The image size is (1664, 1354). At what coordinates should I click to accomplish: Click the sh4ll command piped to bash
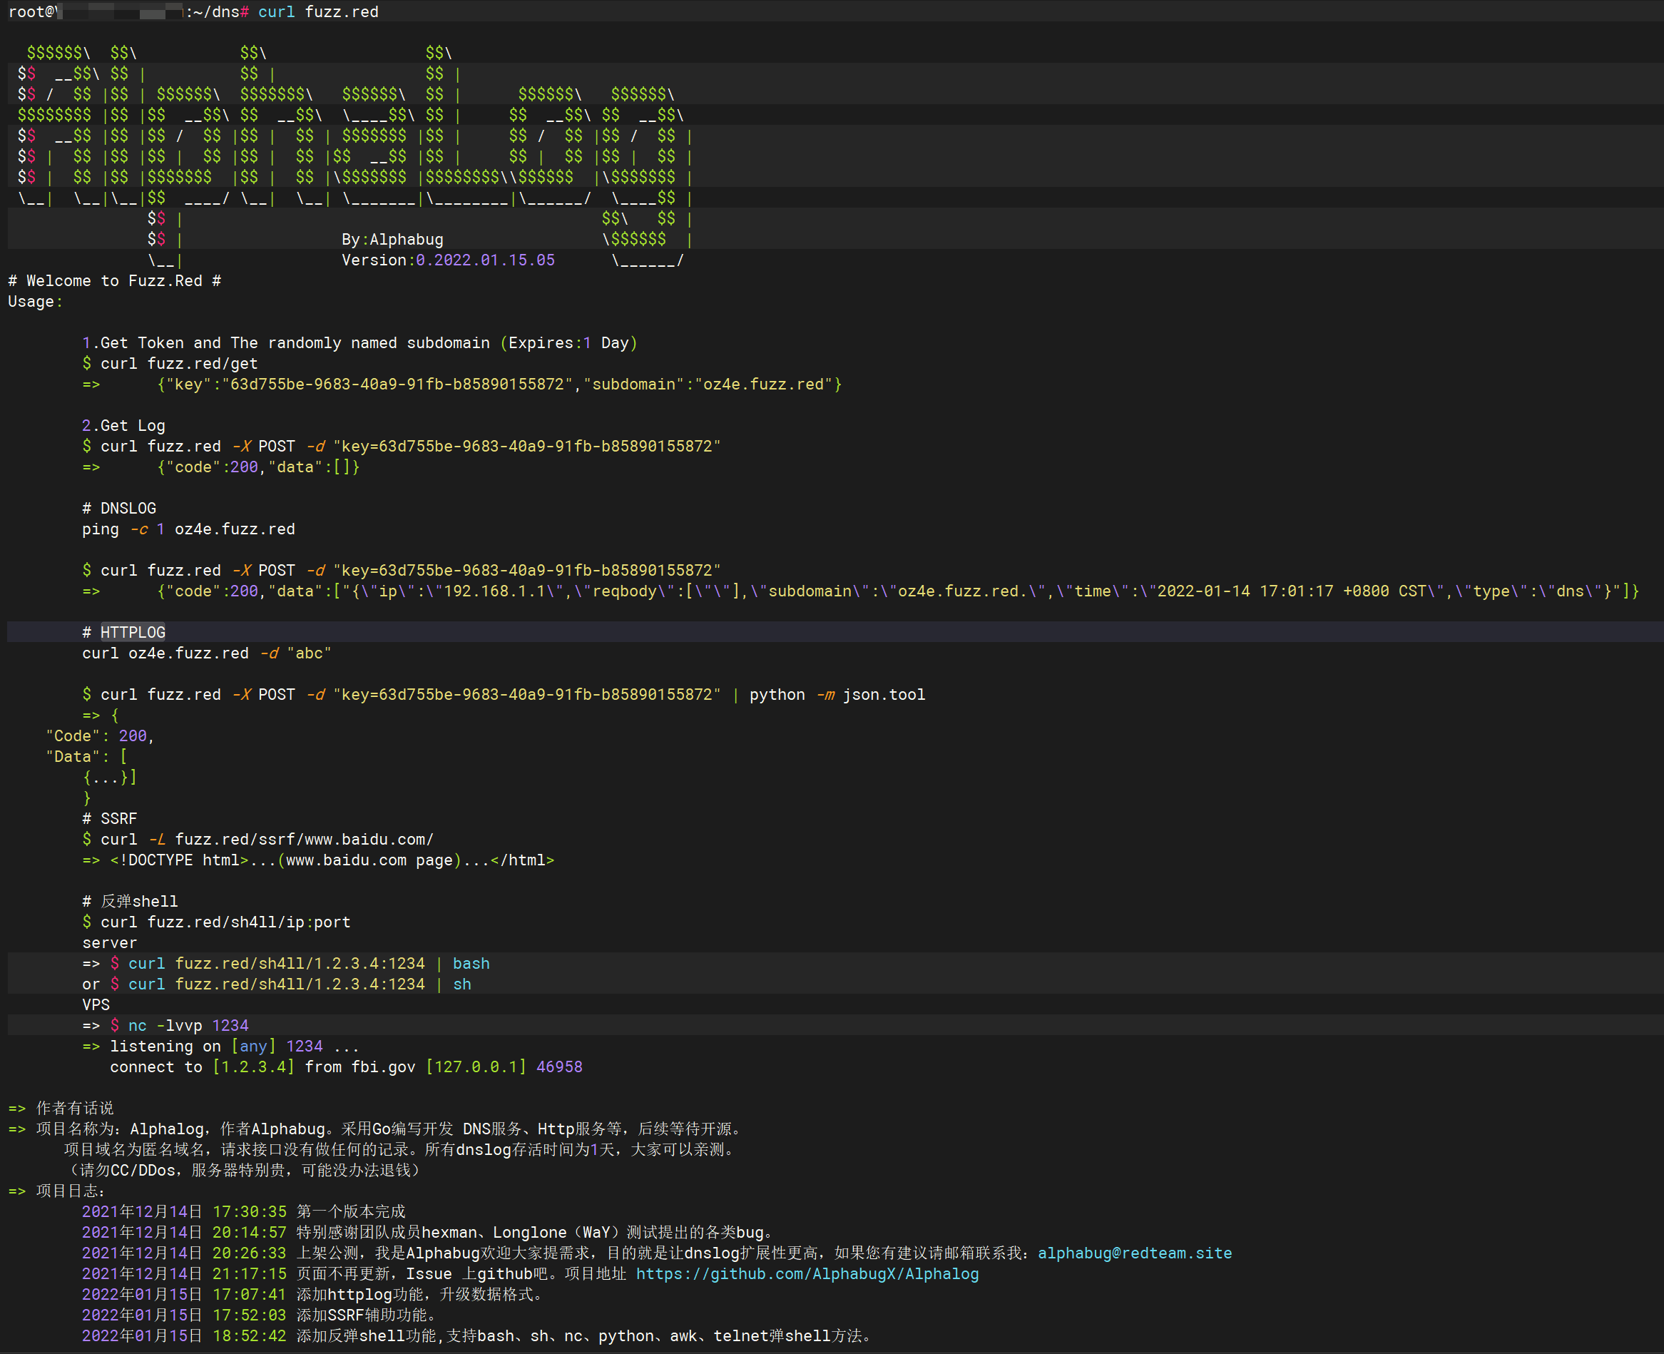(x=308, y=963)
